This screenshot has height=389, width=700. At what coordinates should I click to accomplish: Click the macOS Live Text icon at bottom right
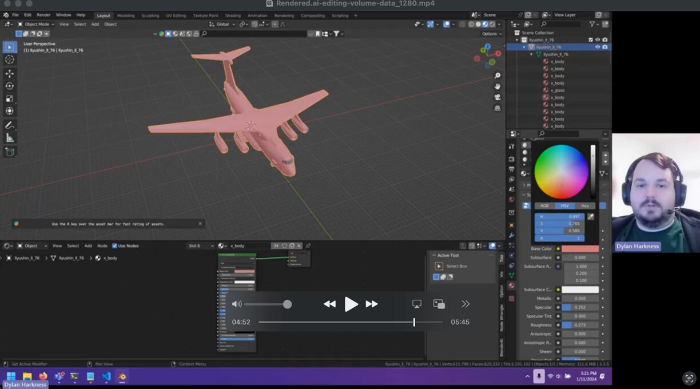coord(689,378)
